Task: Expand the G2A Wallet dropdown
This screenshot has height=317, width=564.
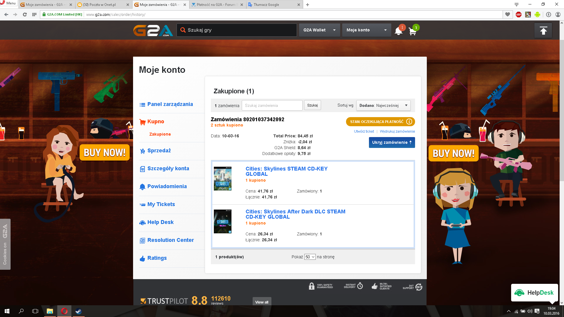Action: [319, 30]
